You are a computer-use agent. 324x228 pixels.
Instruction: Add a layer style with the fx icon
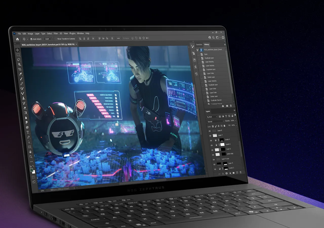click(x=223, y=174)
